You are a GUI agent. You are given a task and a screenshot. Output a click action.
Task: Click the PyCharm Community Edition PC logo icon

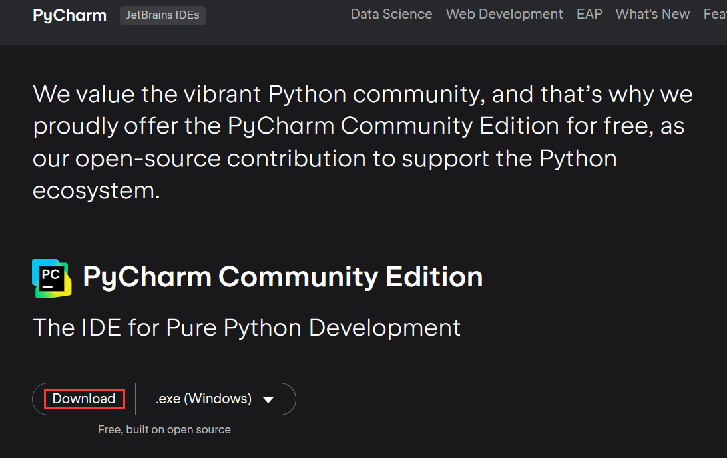click(x=51, y=278)
